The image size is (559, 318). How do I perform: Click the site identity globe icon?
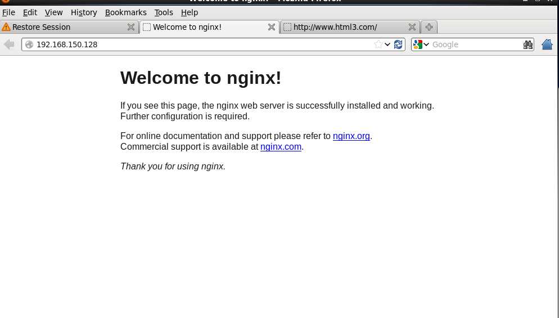coord(29,44)
